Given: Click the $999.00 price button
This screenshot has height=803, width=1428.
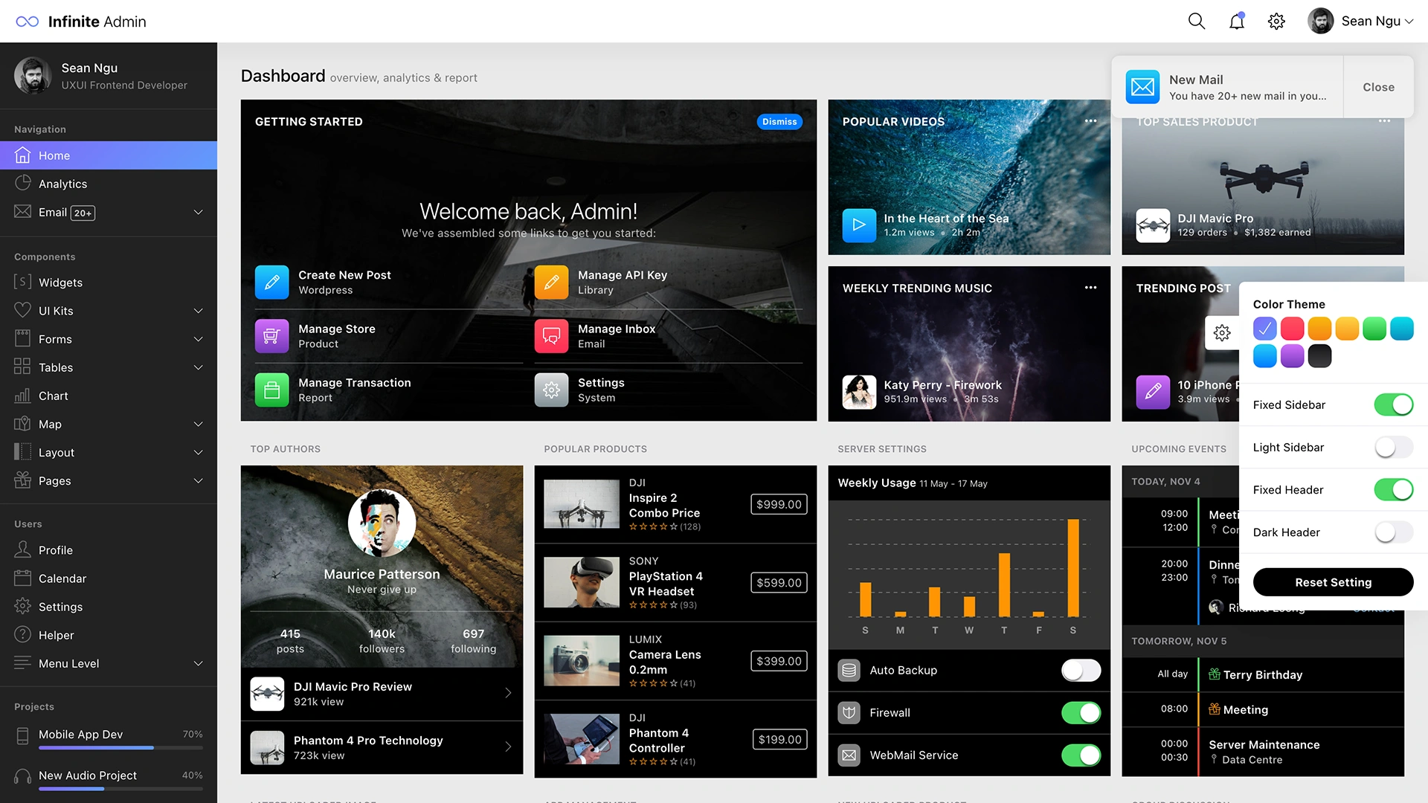Looking at the screenshot, I should [x=779, y=504].
